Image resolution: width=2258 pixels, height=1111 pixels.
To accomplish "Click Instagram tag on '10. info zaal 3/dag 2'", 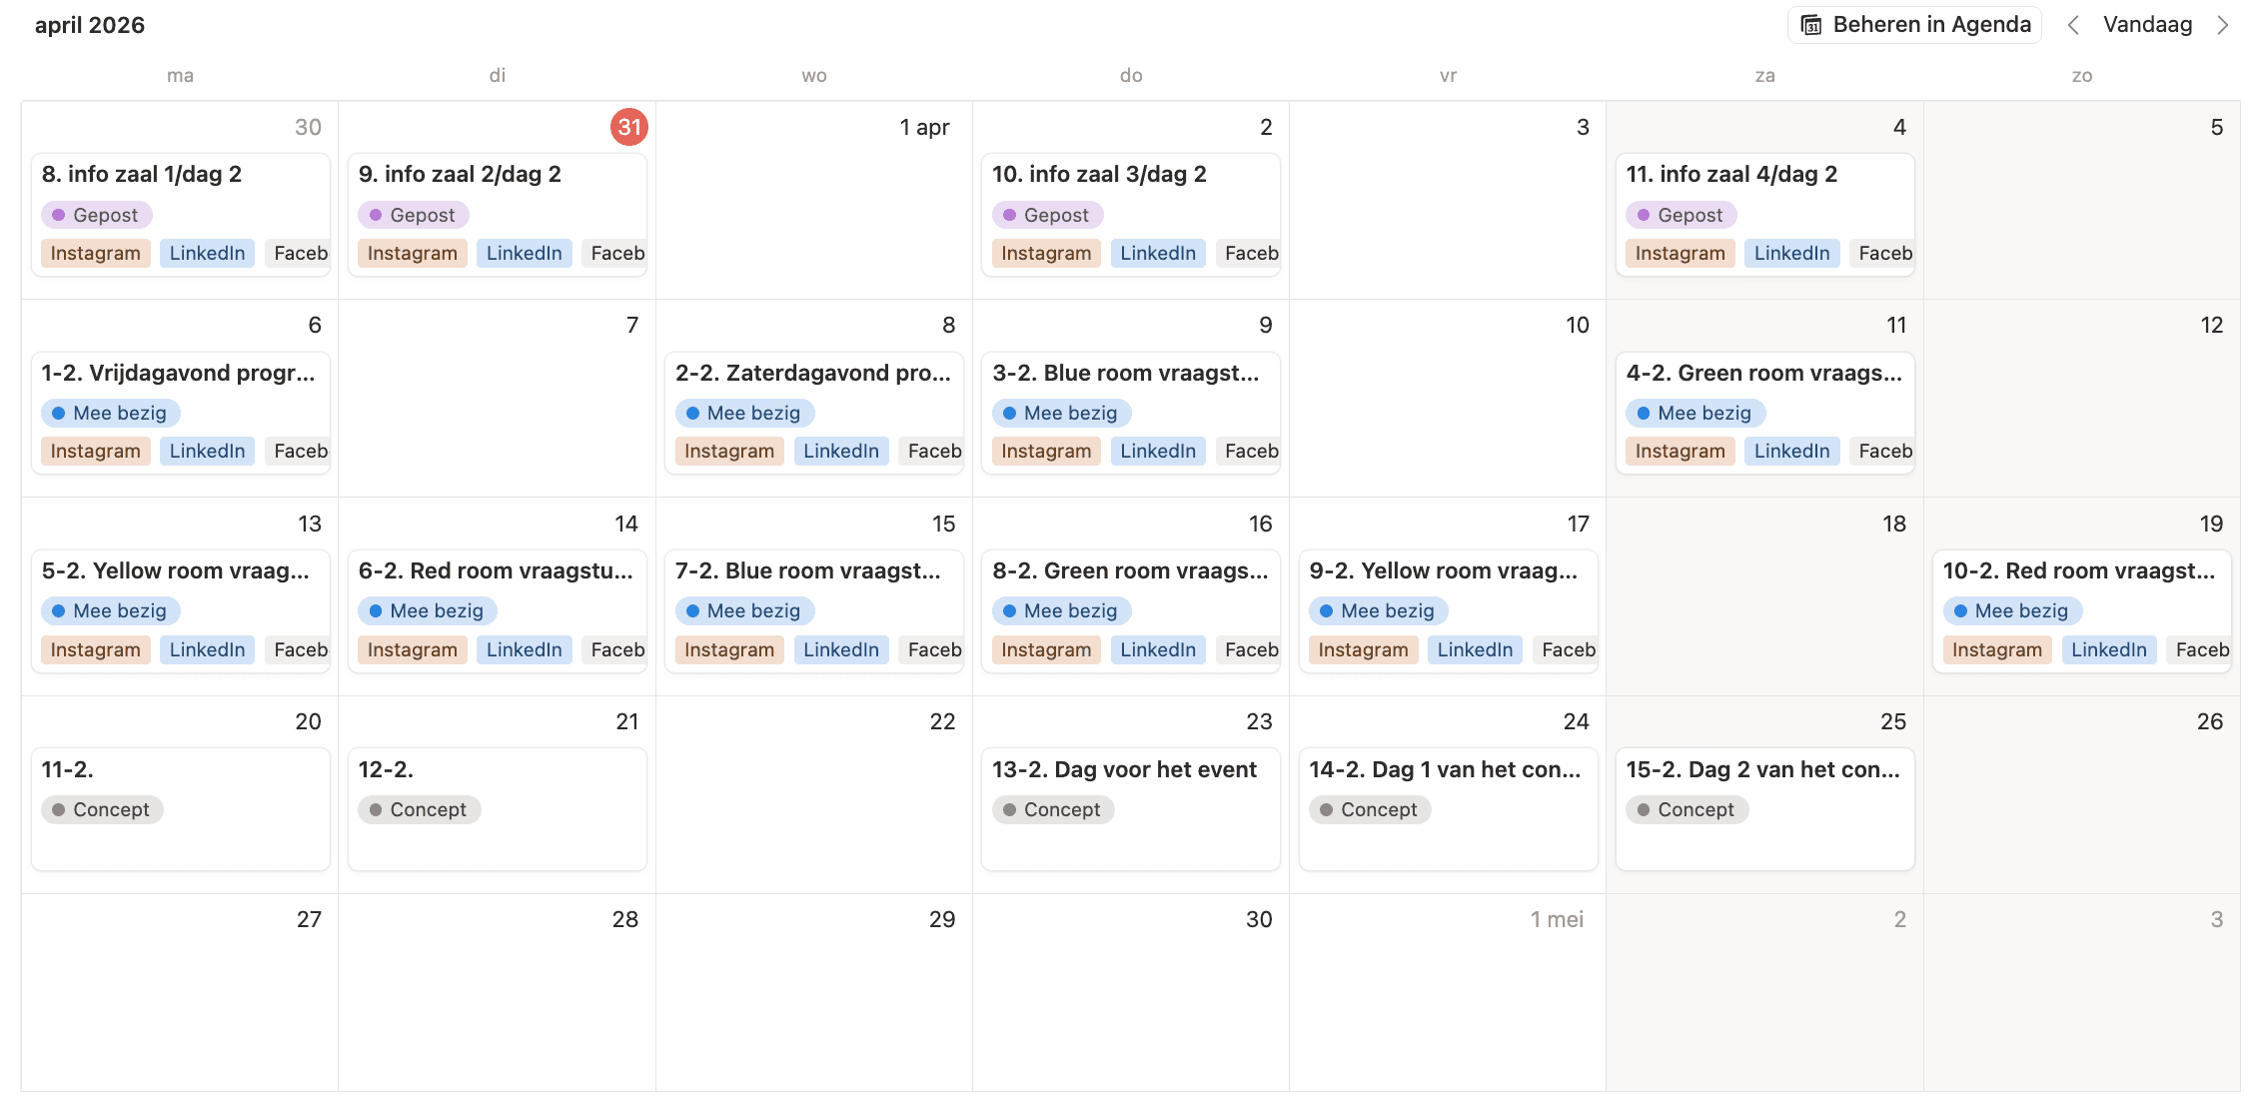I will [1045, 253].
